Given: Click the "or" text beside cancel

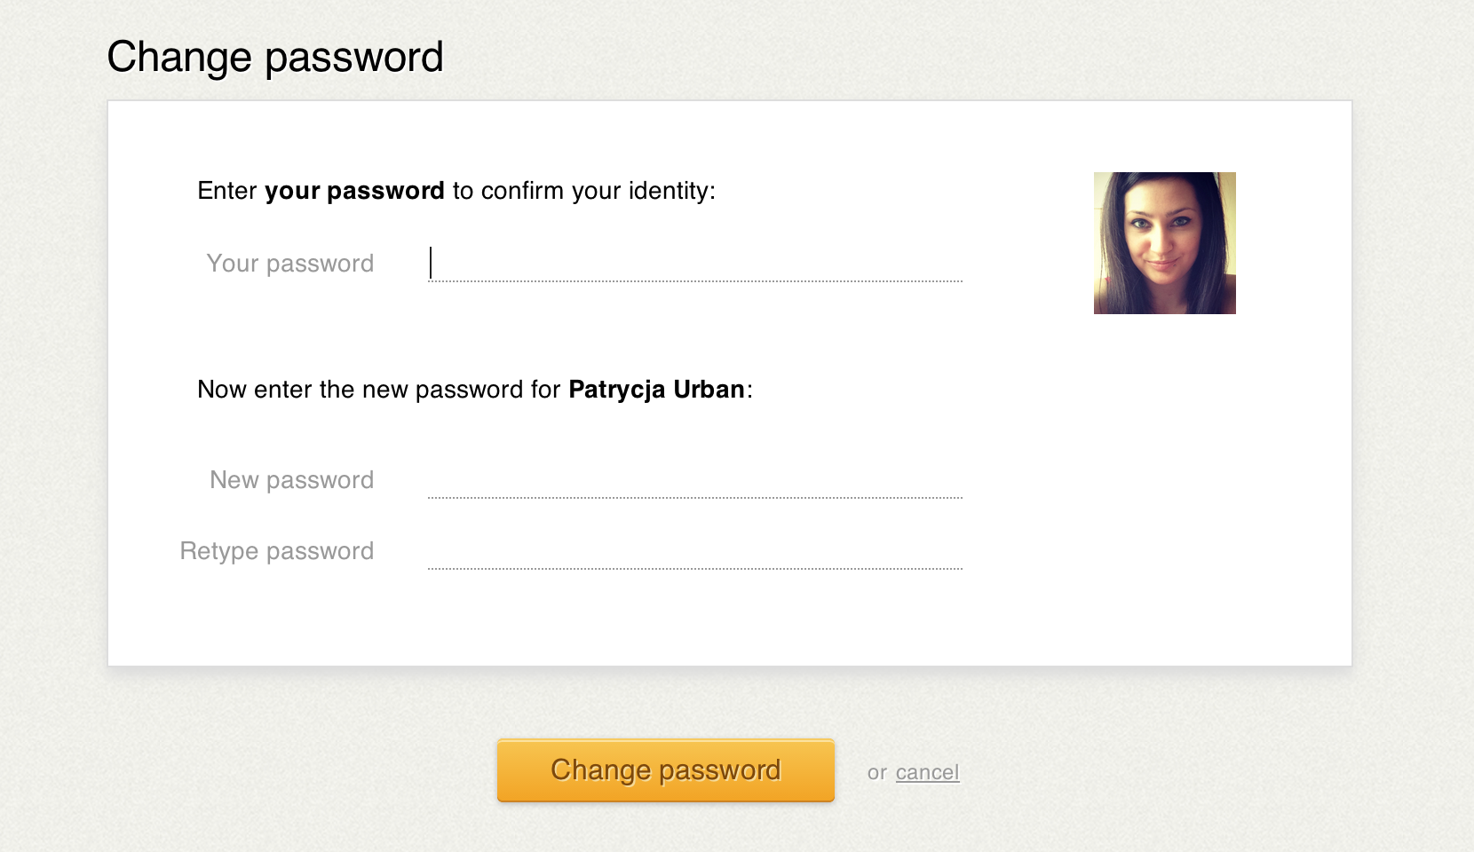Looking at the screenshot, I should click(x=877, y=772).
